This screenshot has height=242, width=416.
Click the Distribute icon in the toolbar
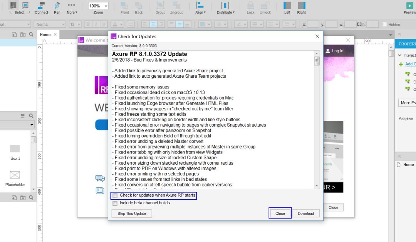225,6
